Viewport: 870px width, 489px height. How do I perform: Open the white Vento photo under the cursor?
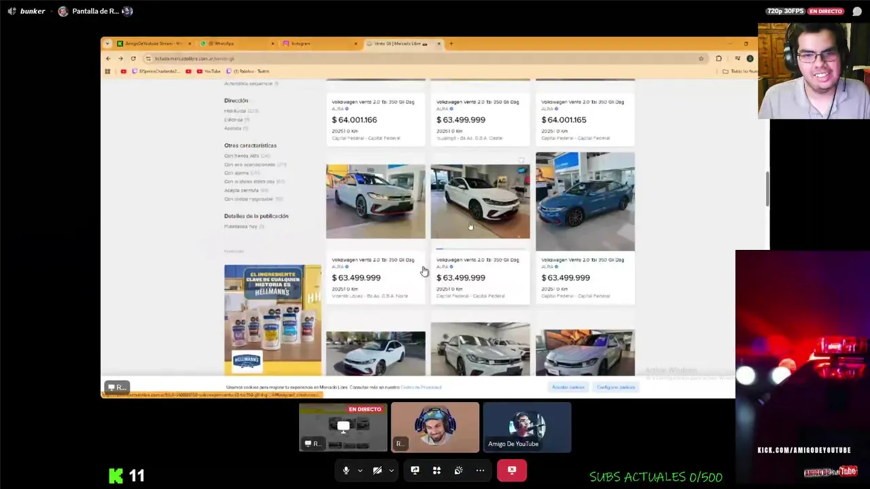[480, 202]
